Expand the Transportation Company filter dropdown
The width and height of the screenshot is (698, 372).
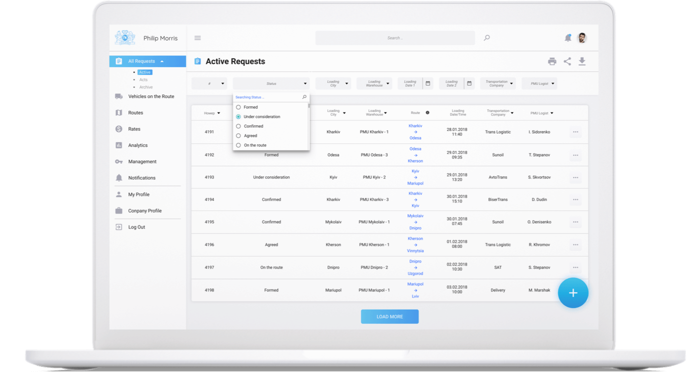pyautogui.click(x=498, y=83)
